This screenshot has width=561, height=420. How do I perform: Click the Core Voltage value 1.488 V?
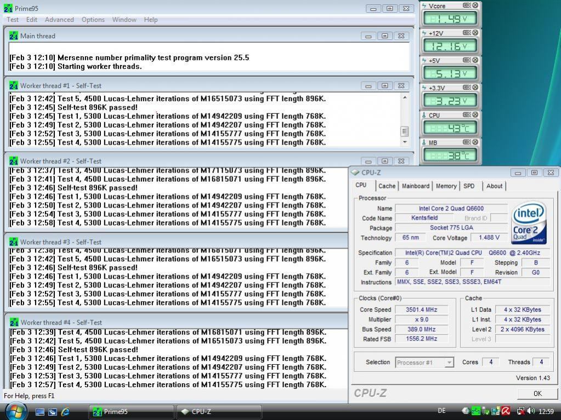click(x=489, y=238)
